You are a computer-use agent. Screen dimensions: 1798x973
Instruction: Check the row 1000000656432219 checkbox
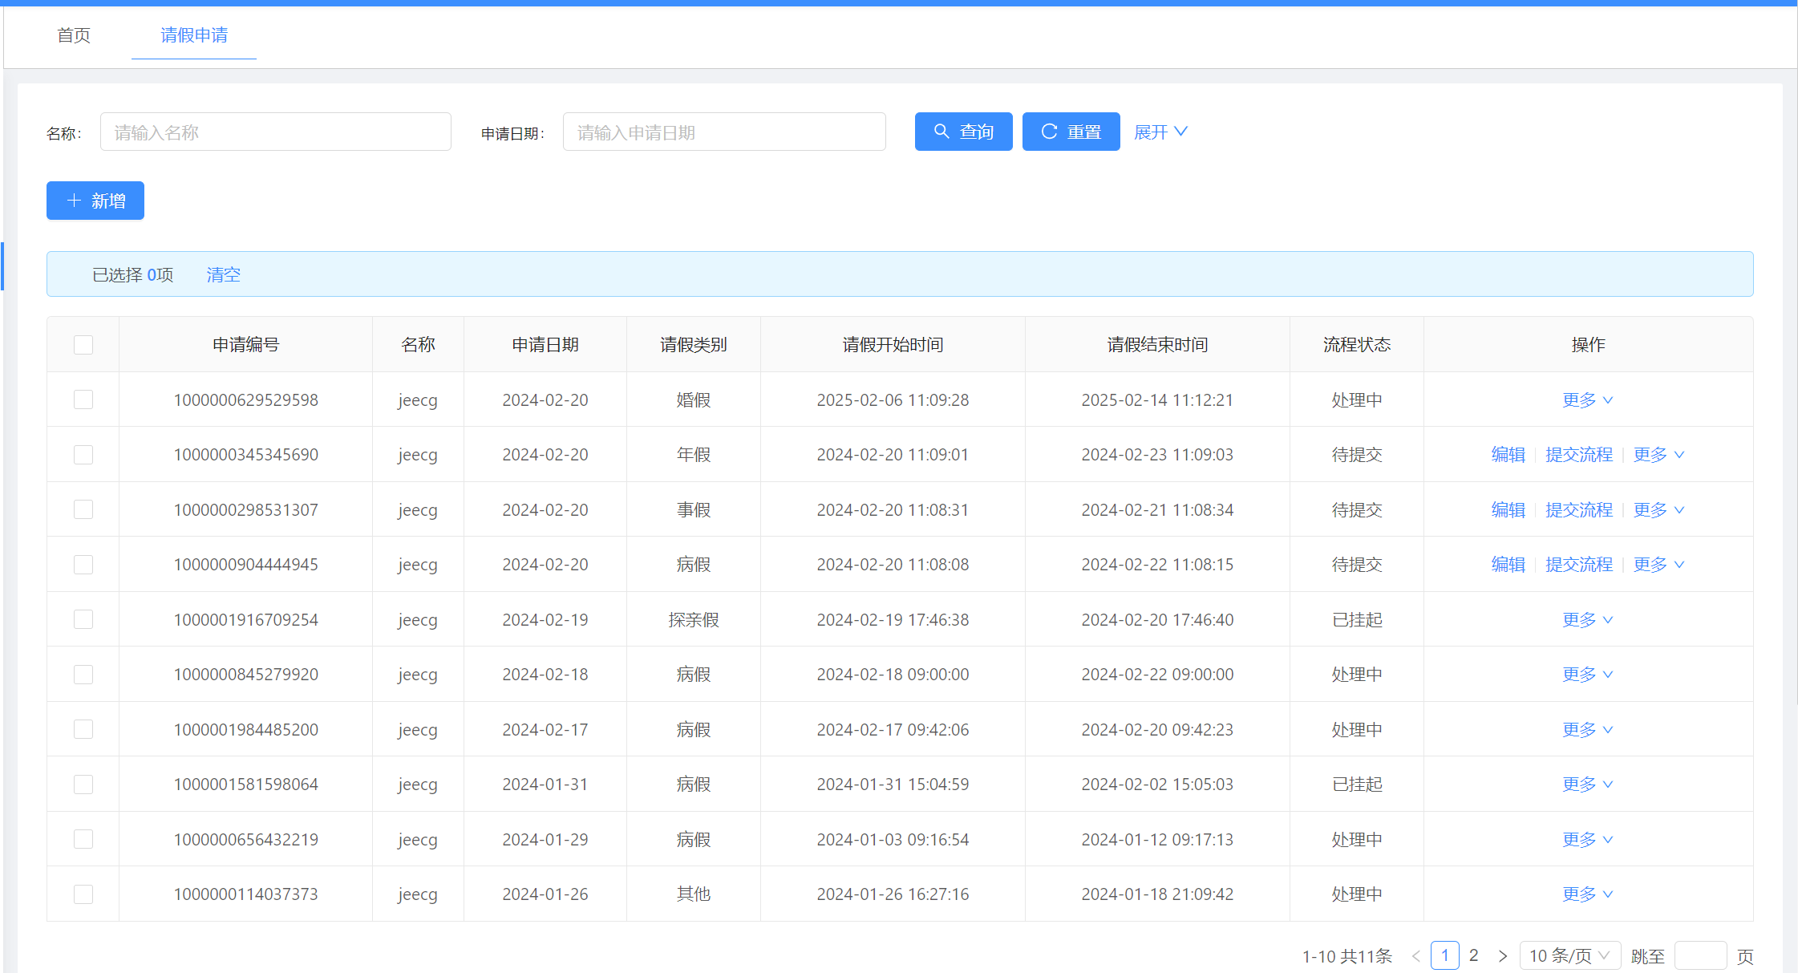coord(83,839)
